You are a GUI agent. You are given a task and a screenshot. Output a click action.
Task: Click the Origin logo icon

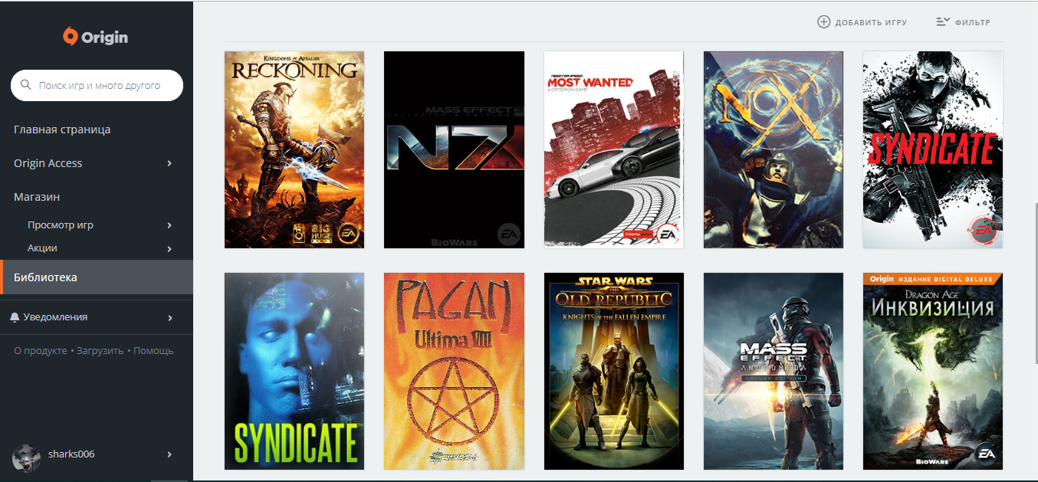[71, 36]
